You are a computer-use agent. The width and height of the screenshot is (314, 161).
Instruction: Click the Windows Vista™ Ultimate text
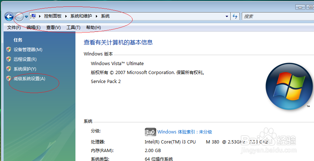click(117, 63)
